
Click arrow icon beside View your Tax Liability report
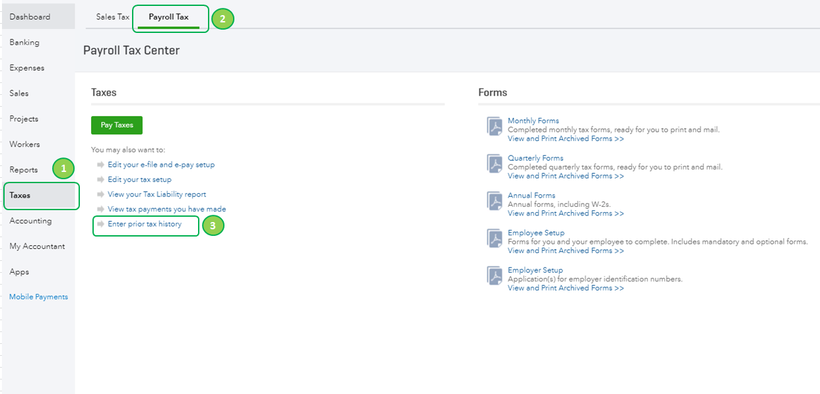[x=100, y=194]
